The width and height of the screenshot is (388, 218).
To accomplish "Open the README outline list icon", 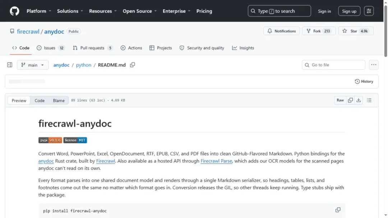I will (x=369, y=100).
